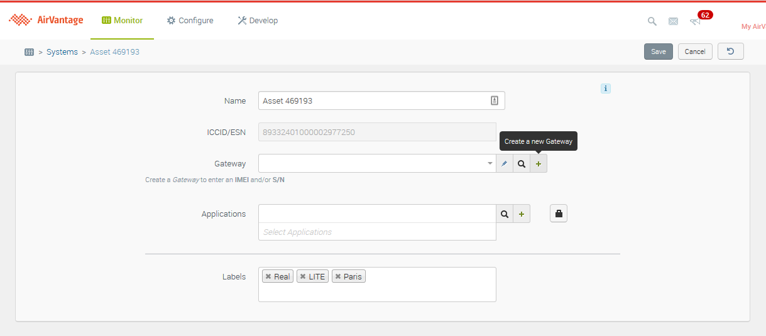Remove the Paris label tag
This screenshot has height=336, width=766.
[x=338, y=277]
